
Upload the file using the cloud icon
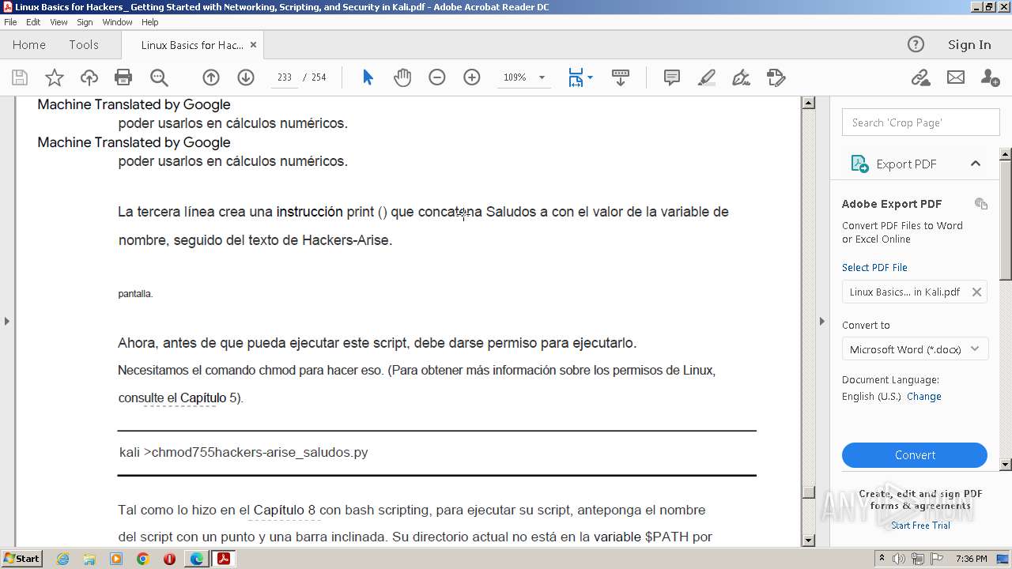[x=89, y=77]
